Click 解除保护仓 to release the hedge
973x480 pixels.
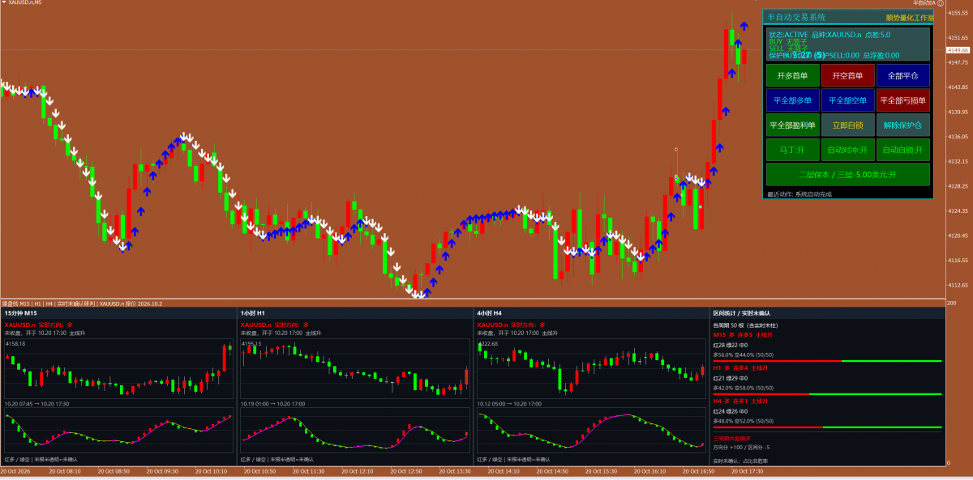[902, 125]
